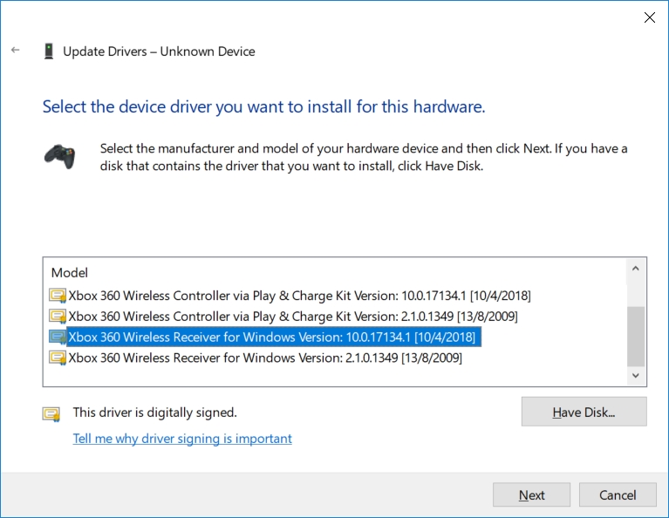Select Play & Charge Kit Version 2.1.0.1349 driver

[293, 317]
